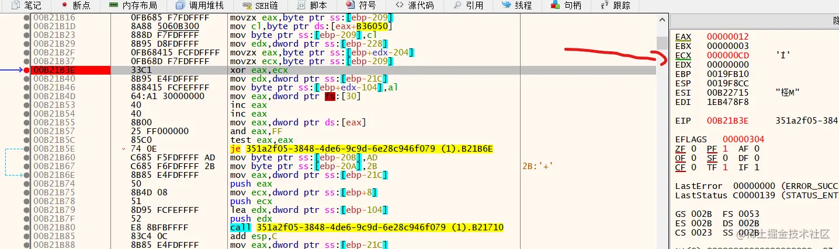Switch to the 线程 threads tab
The width and height of the screenshot is (839, 249).
pos(517,5)
